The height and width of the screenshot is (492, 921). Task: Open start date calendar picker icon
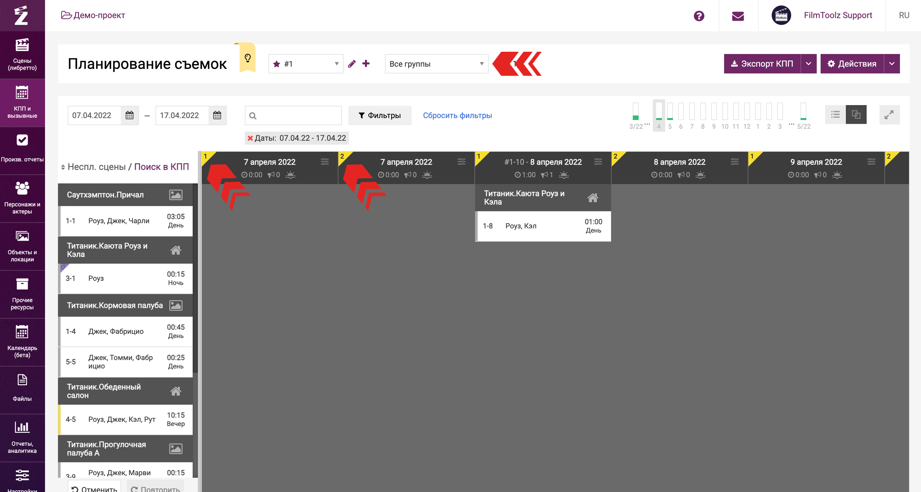point(130,115)
